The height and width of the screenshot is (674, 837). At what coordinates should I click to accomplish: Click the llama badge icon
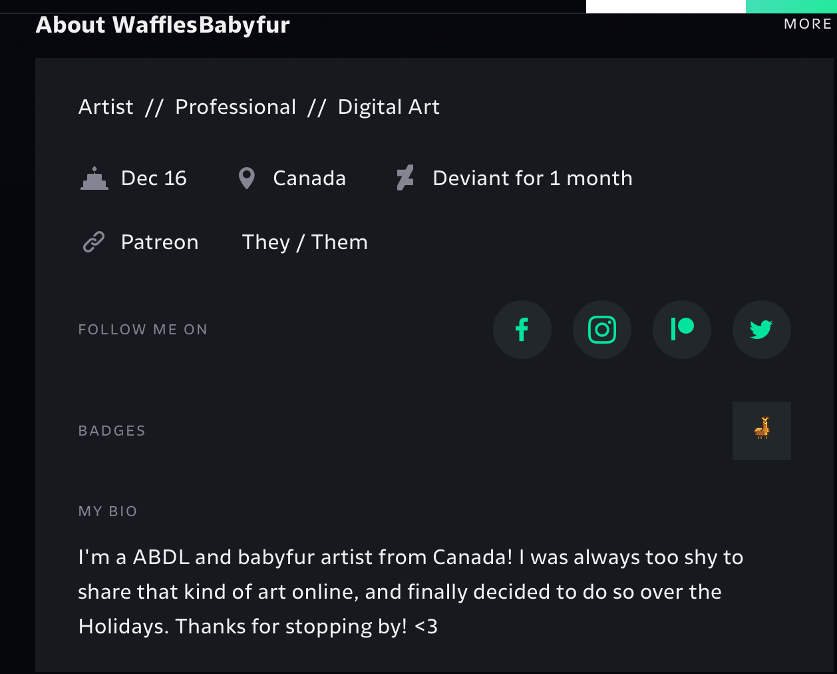click(x=762, y=430)
